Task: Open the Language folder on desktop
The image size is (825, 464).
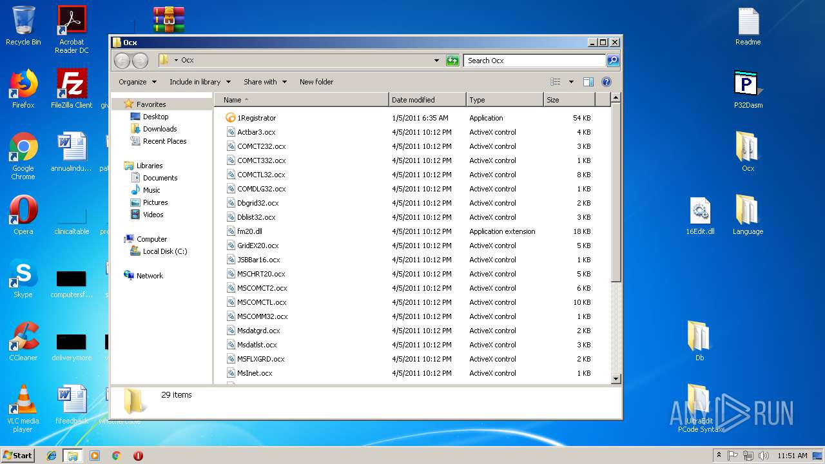Action: (748, 215)
